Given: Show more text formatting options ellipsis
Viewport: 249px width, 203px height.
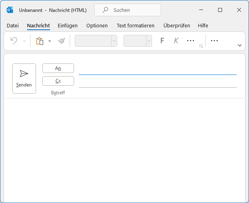Looking at the screenshot, I should (190, 41).
